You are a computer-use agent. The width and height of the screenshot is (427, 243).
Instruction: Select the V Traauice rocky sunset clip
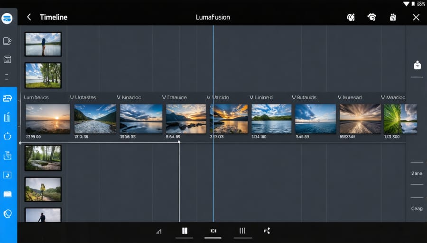pos(186,119)
